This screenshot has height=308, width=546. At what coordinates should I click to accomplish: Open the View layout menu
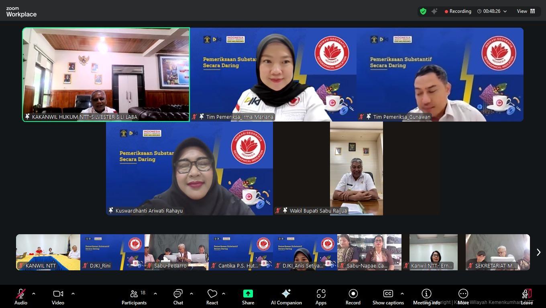point(526,11)
